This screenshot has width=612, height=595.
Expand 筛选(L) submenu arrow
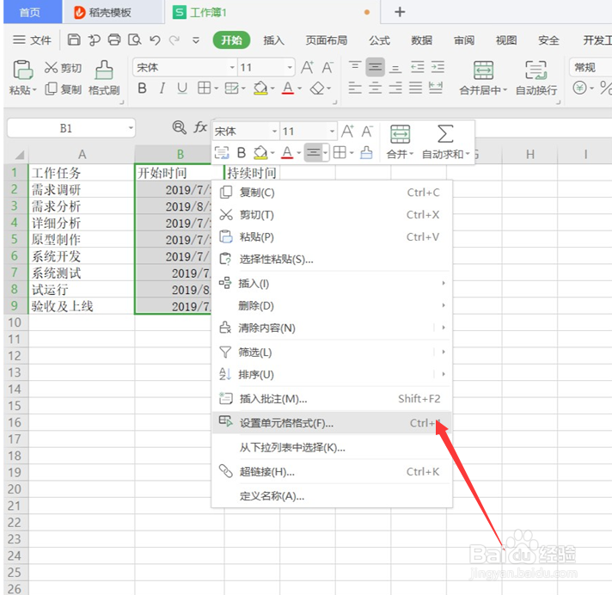444,352
